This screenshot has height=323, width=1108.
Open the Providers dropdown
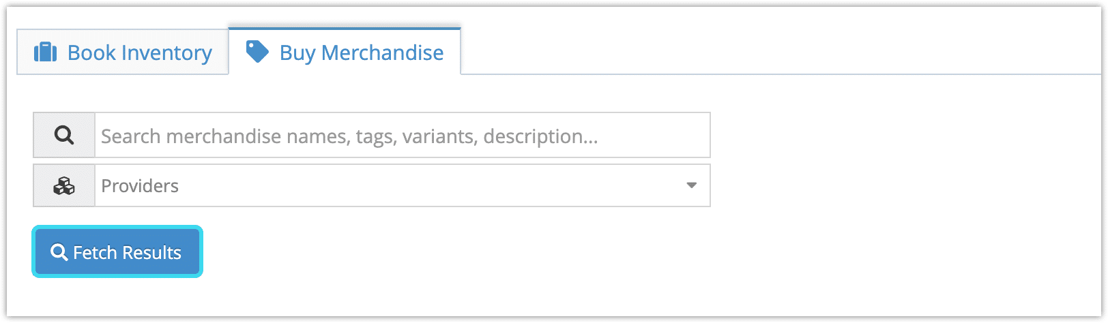403,185
